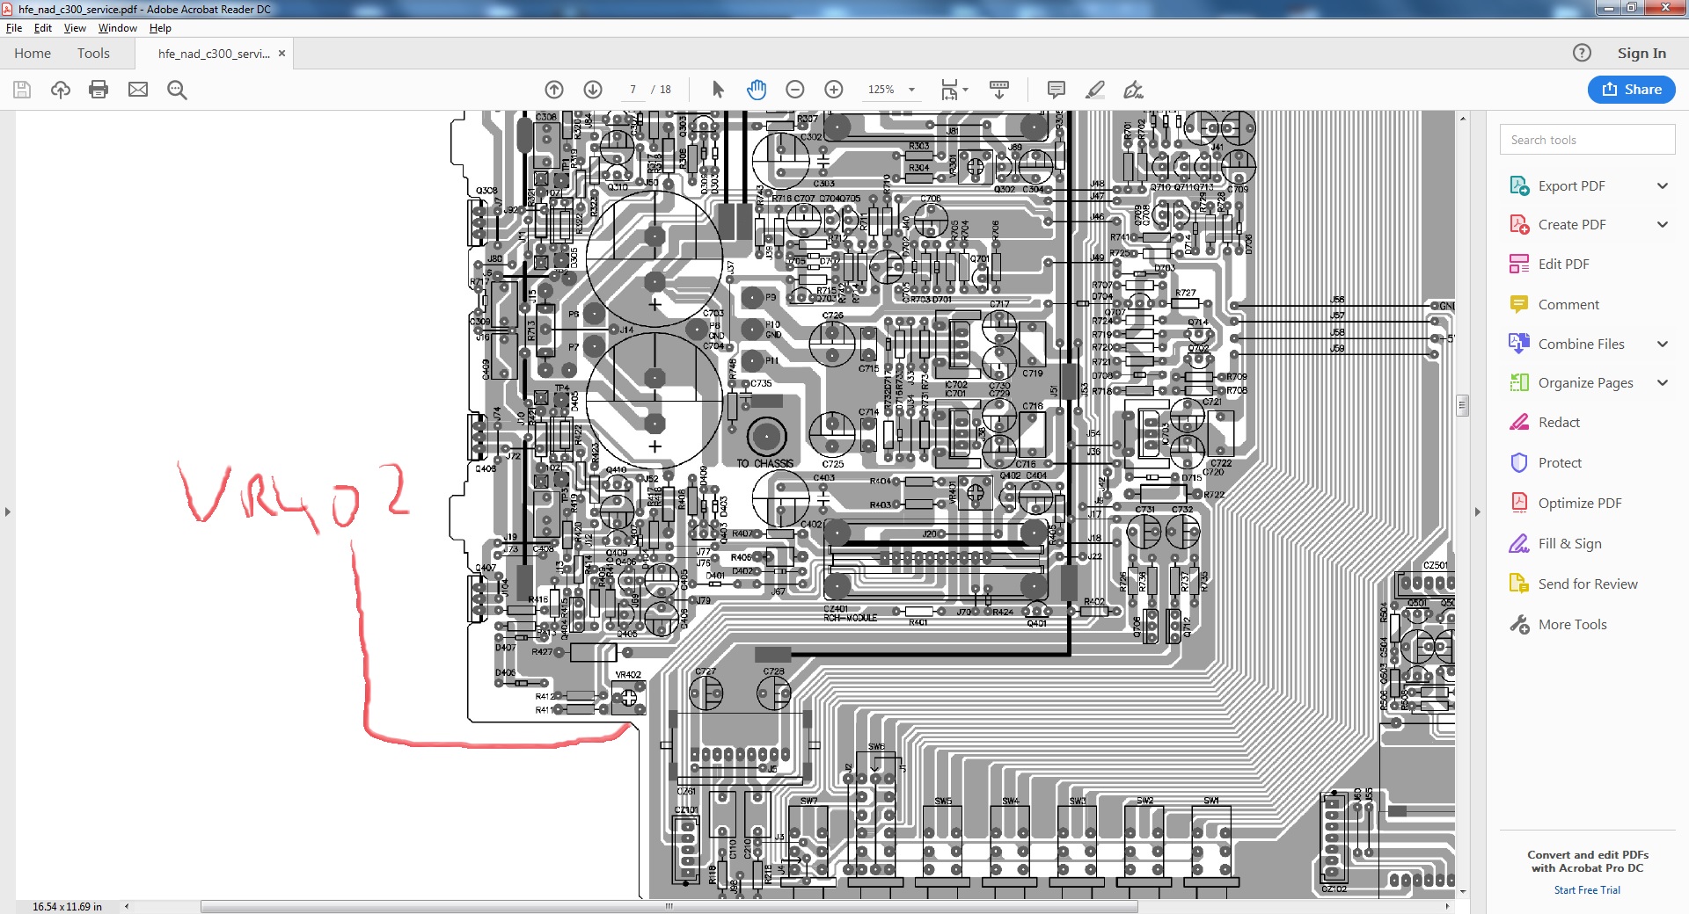Switch to the Tools tab
Viewport: 1689px width, 914px height.
tap(93, 54)
